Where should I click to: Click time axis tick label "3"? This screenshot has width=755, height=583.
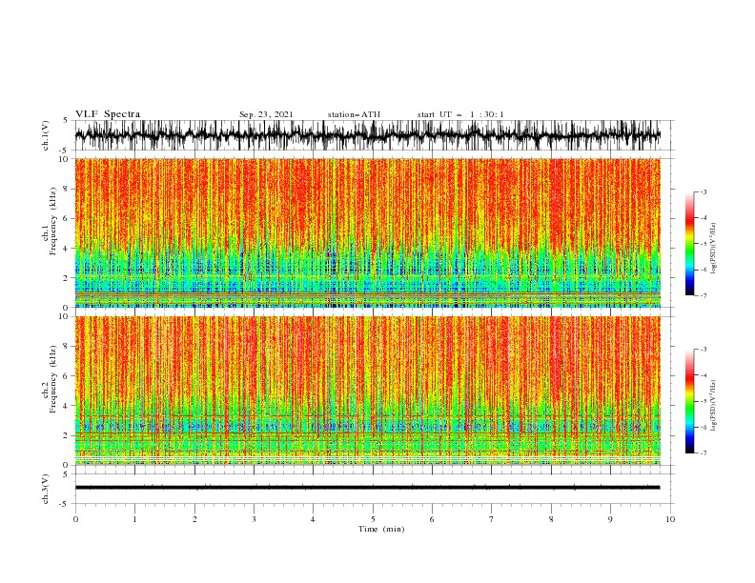[x=254, y=519]
